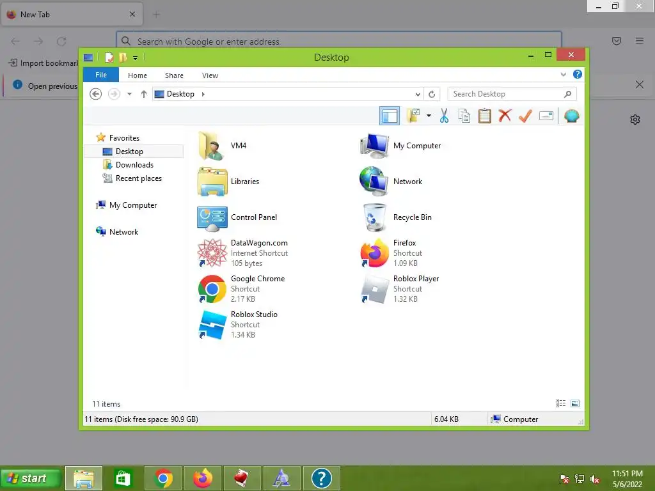Switch to large icons view in status bar
This screenshot has height=491, width=655.
[x=575, y=403]
